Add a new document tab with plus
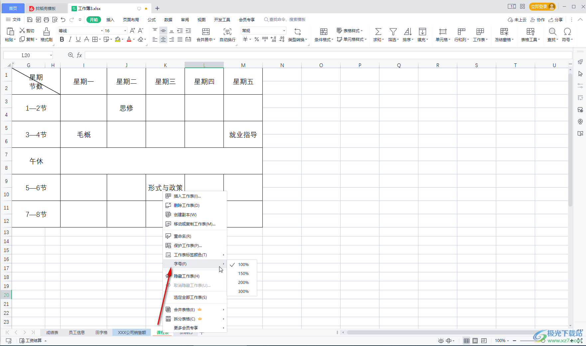This screenshot has width=586, height=346. [157, 8]
